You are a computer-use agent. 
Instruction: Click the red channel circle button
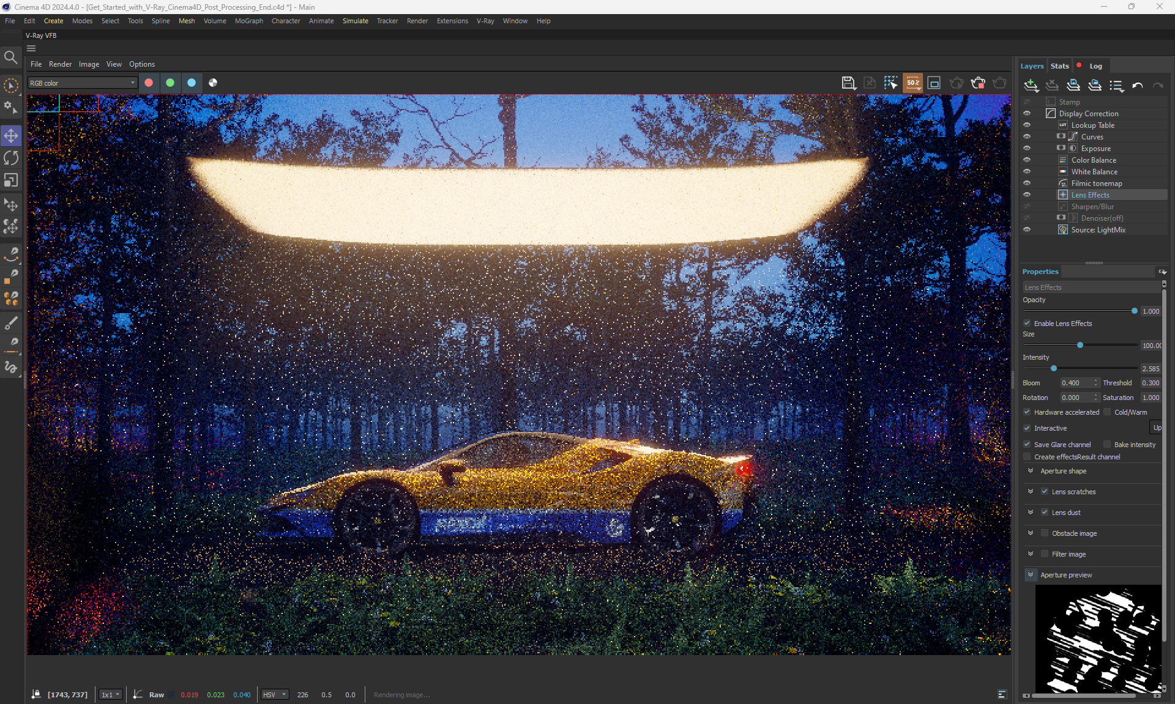[x=149, y=83]
